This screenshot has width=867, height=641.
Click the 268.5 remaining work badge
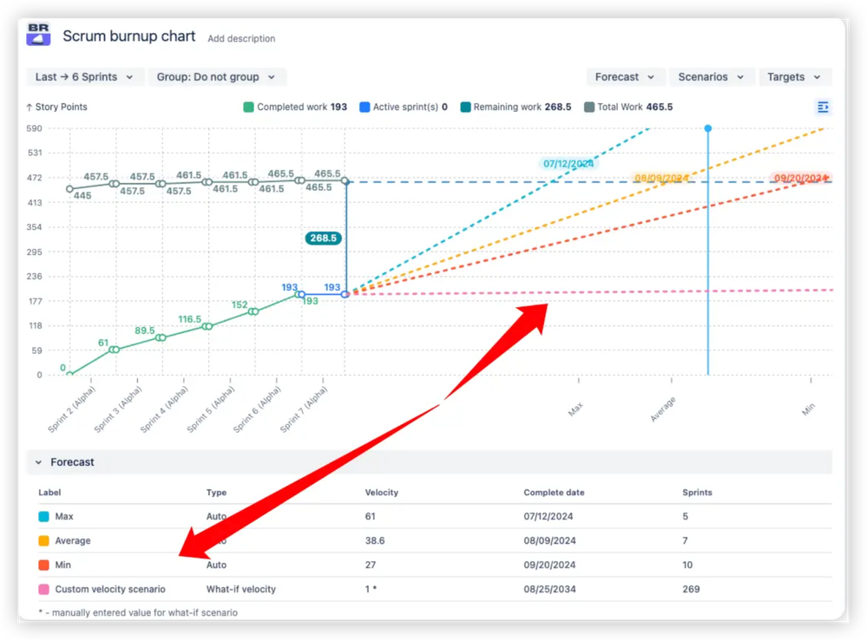324,239
